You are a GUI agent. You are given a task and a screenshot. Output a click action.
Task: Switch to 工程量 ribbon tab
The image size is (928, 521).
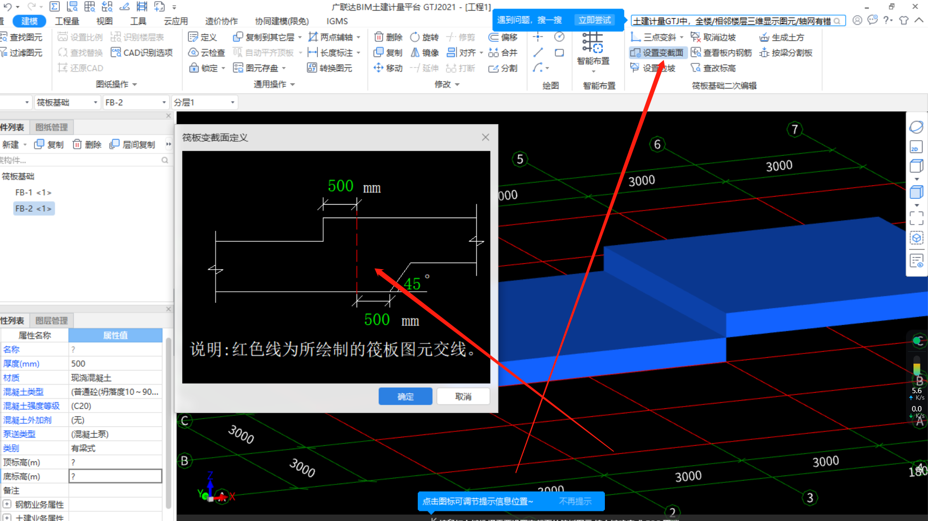(67, 21)
